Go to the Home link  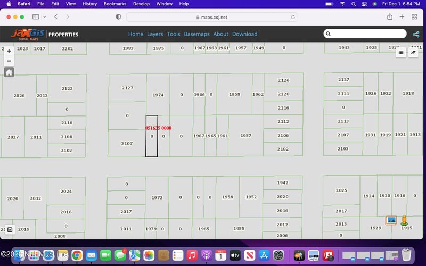click(136, 34)
